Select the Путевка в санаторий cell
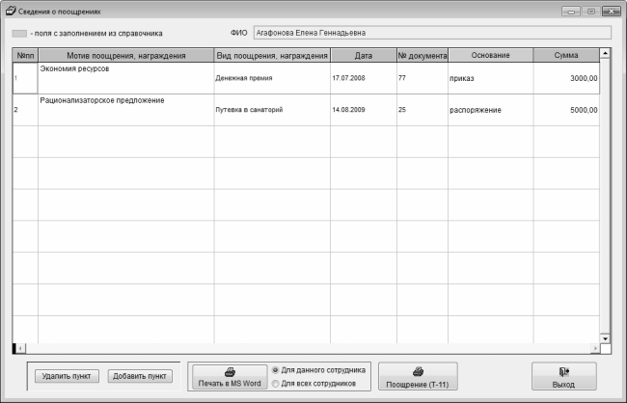 [271, 110]
